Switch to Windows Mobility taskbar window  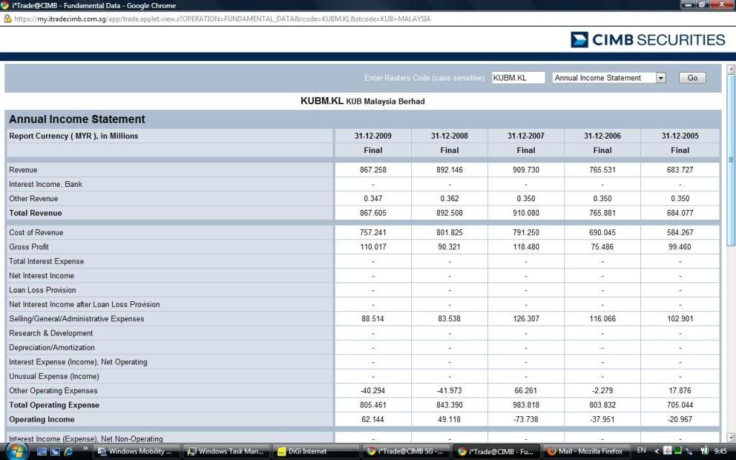coord(135,451)
